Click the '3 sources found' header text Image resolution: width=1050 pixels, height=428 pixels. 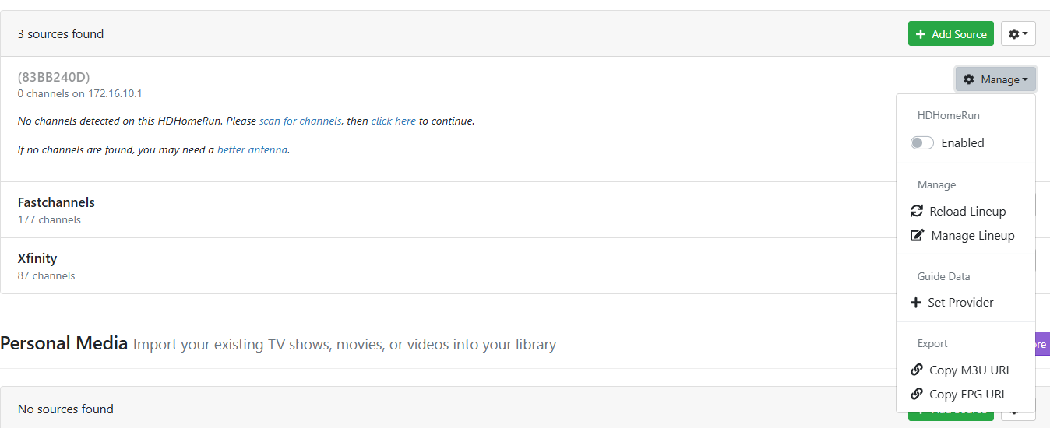click(61, 34)
